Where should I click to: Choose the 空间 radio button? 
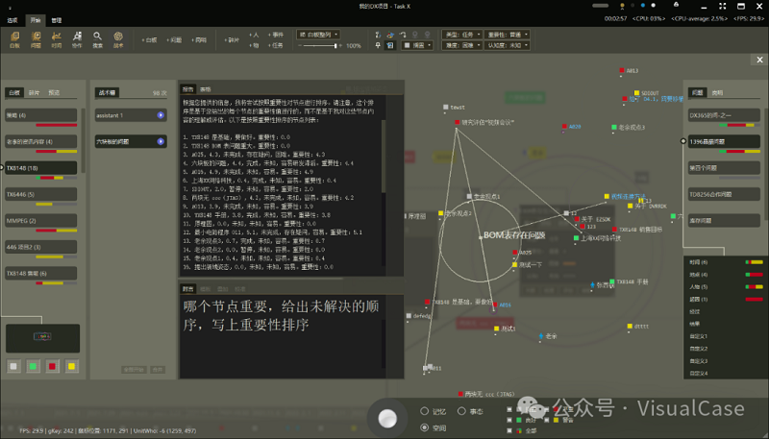(x=424, y=428)
